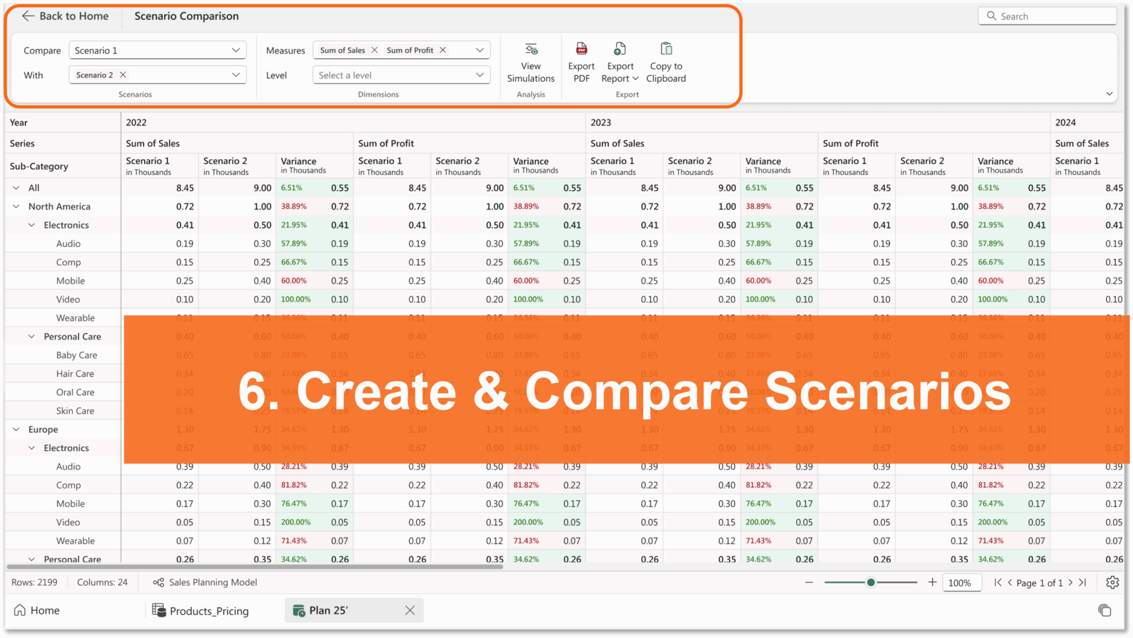Collapse the ribbon with the chevron

1110,93
